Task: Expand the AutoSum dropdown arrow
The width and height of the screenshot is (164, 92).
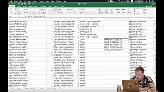Action: 141,9
